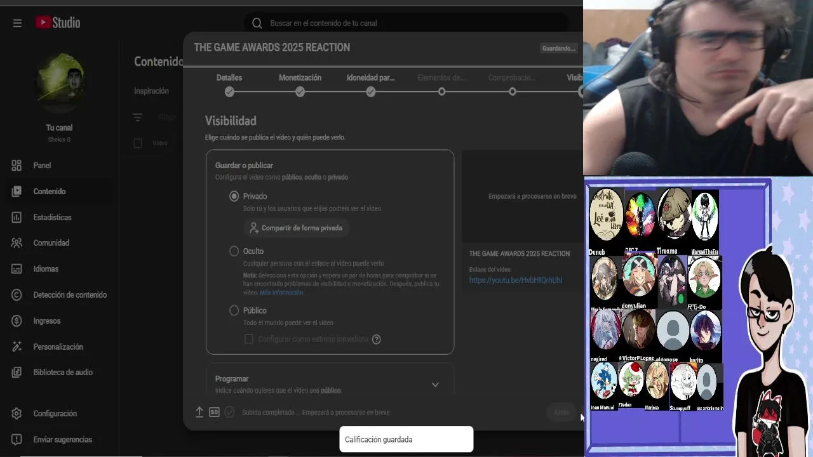Expand the Programar section chevron

tap(435, 385)
